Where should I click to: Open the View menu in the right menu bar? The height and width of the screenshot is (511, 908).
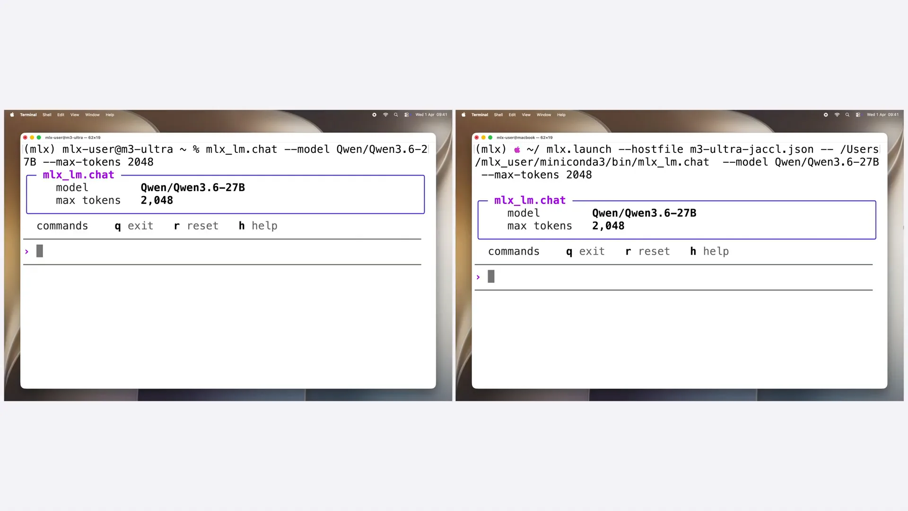(526, 115)
